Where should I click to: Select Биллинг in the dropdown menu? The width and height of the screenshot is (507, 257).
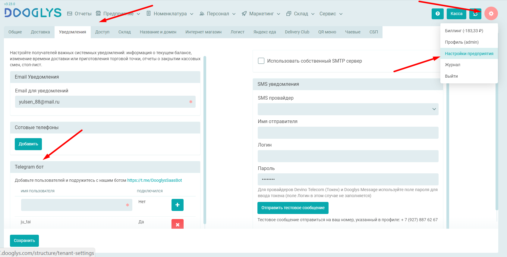pos(469,31)
